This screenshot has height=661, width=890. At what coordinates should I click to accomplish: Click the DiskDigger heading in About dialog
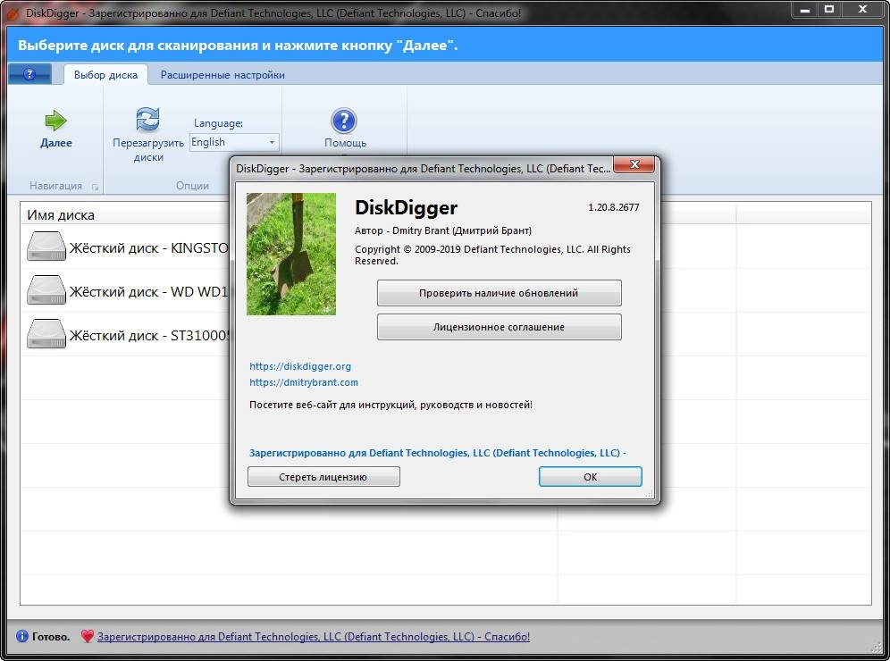click(x=406, y=207)
